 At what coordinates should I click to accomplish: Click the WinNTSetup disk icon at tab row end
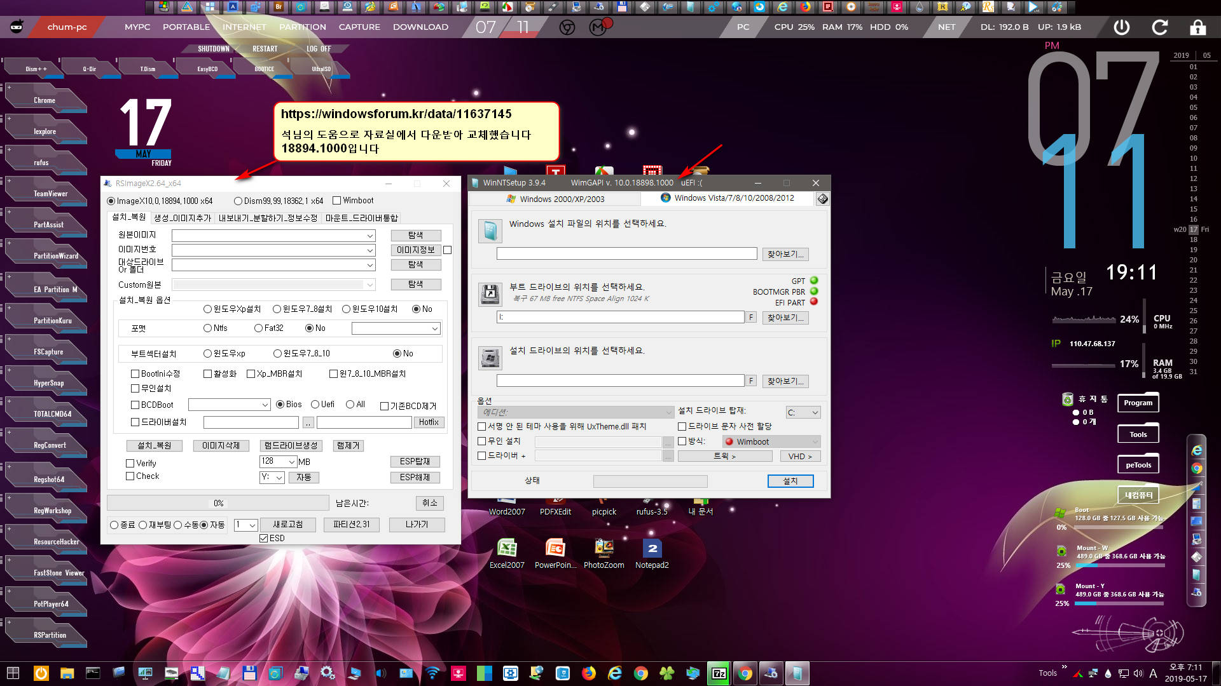point(822,199)
